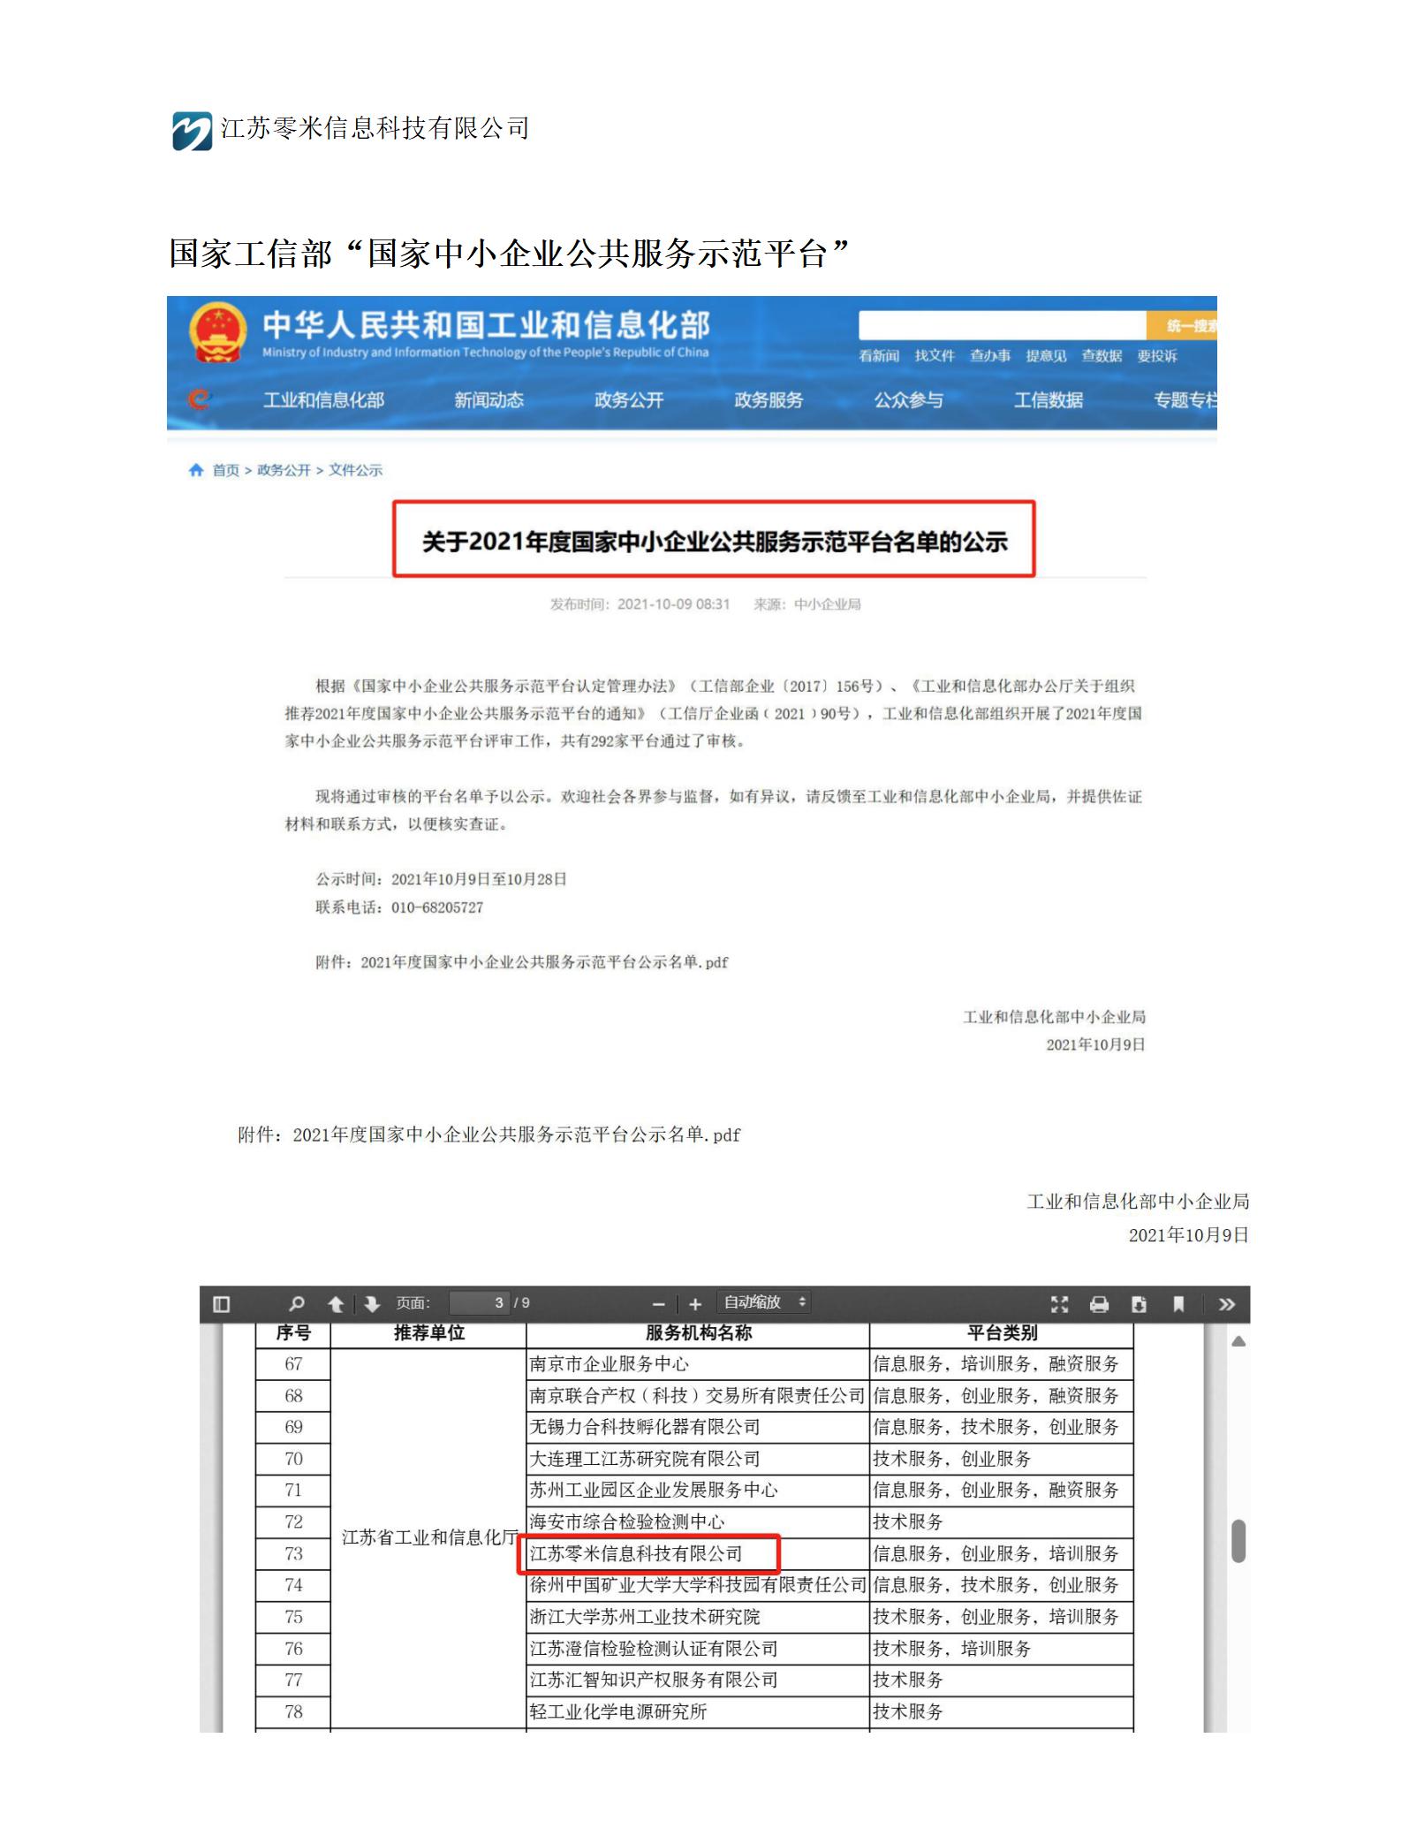Download the PDF file

pos(1139,1304)
